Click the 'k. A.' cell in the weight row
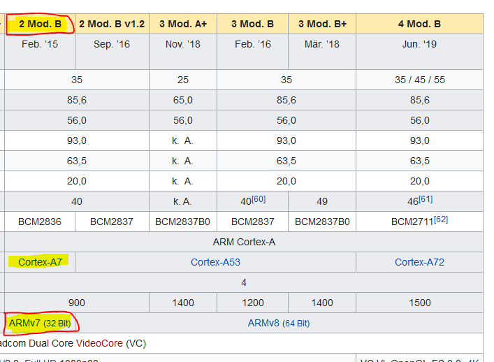 point(183,201)
